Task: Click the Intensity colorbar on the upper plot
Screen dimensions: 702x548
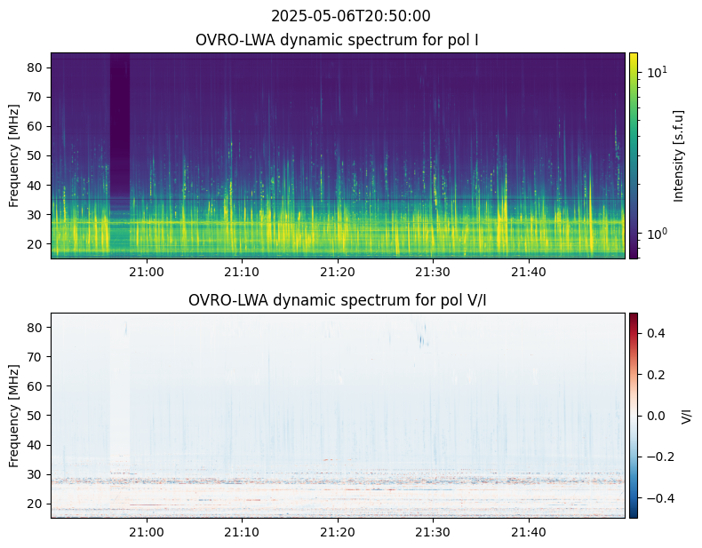Action: pyautogui.click(x=634, y=155)
